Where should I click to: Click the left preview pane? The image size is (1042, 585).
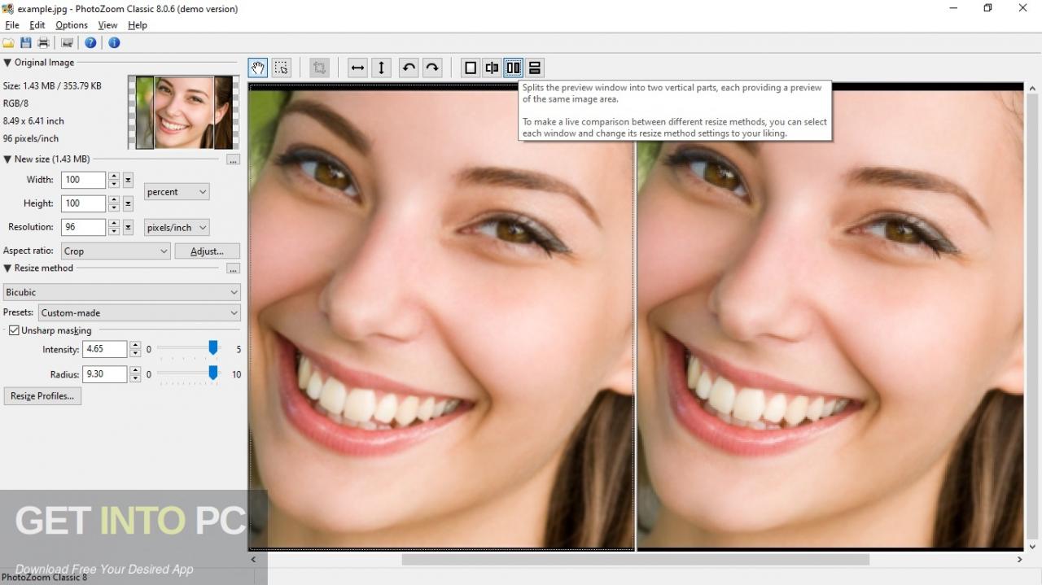[x=441, y=317]
